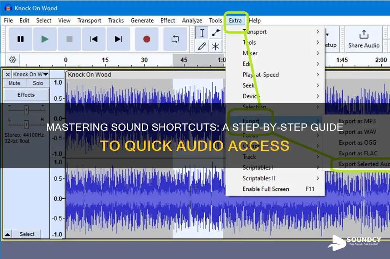Click the grey Stop button
The height and width of the screenshot is (259, 390).
tap(69, 39)
